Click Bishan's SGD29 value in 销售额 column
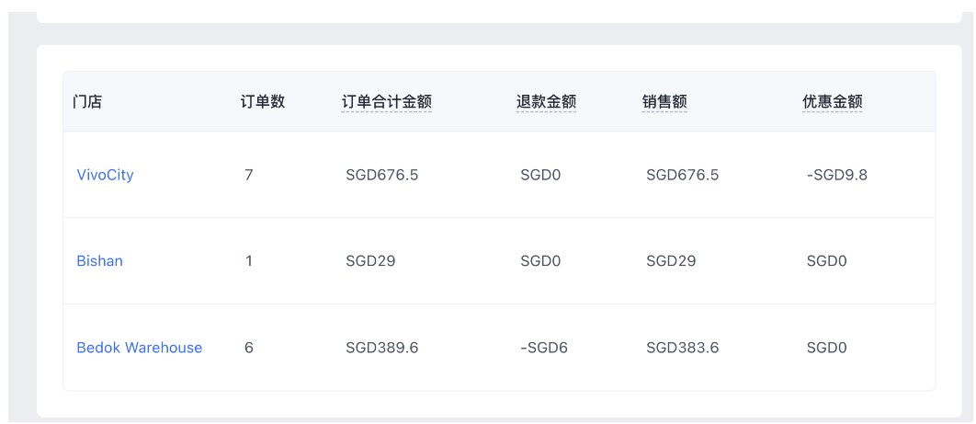 671,261
